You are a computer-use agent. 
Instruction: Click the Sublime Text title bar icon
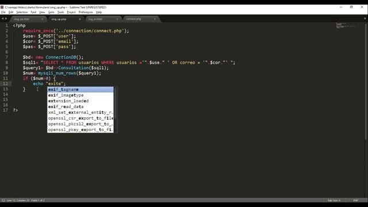point(2,7)
